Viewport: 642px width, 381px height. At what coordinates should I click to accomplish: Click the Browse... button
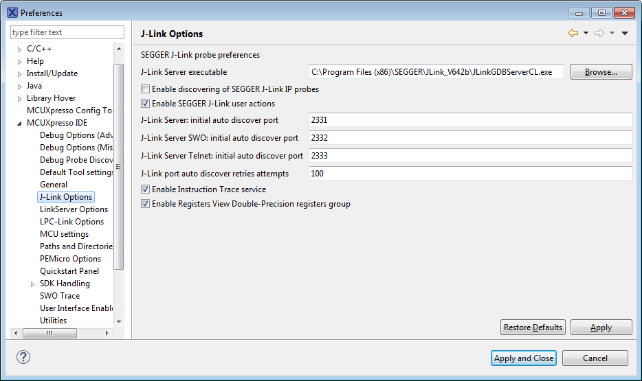pyautogui.click(x=601, y=71)
